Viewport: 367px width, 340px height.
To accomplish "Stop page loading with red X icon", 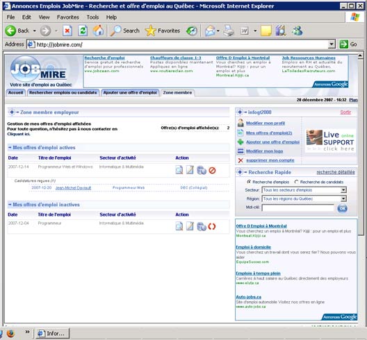I will tap(67, 31).
